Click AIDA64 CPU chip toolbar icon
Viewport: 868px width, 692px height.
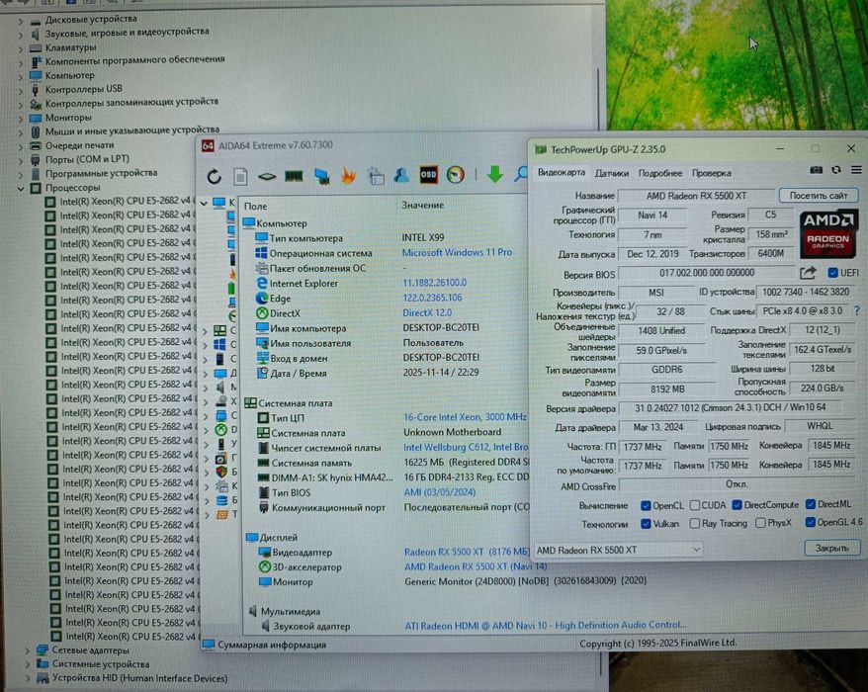point(267,177)
